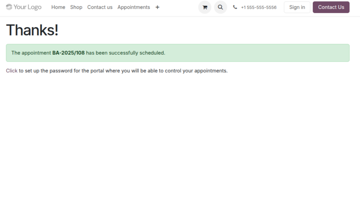This screenshot has height=215, width=360.
Task: Click the 'successfully scheduled' text in the alert
Action: pyautogui.click(x=137, y=53)
